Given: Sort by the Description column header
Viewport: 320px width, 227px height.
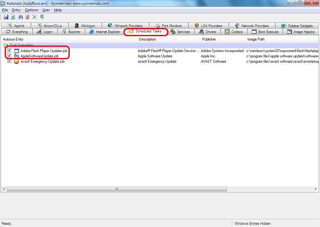Looking at the screenshot, I should tap(168, 39).
